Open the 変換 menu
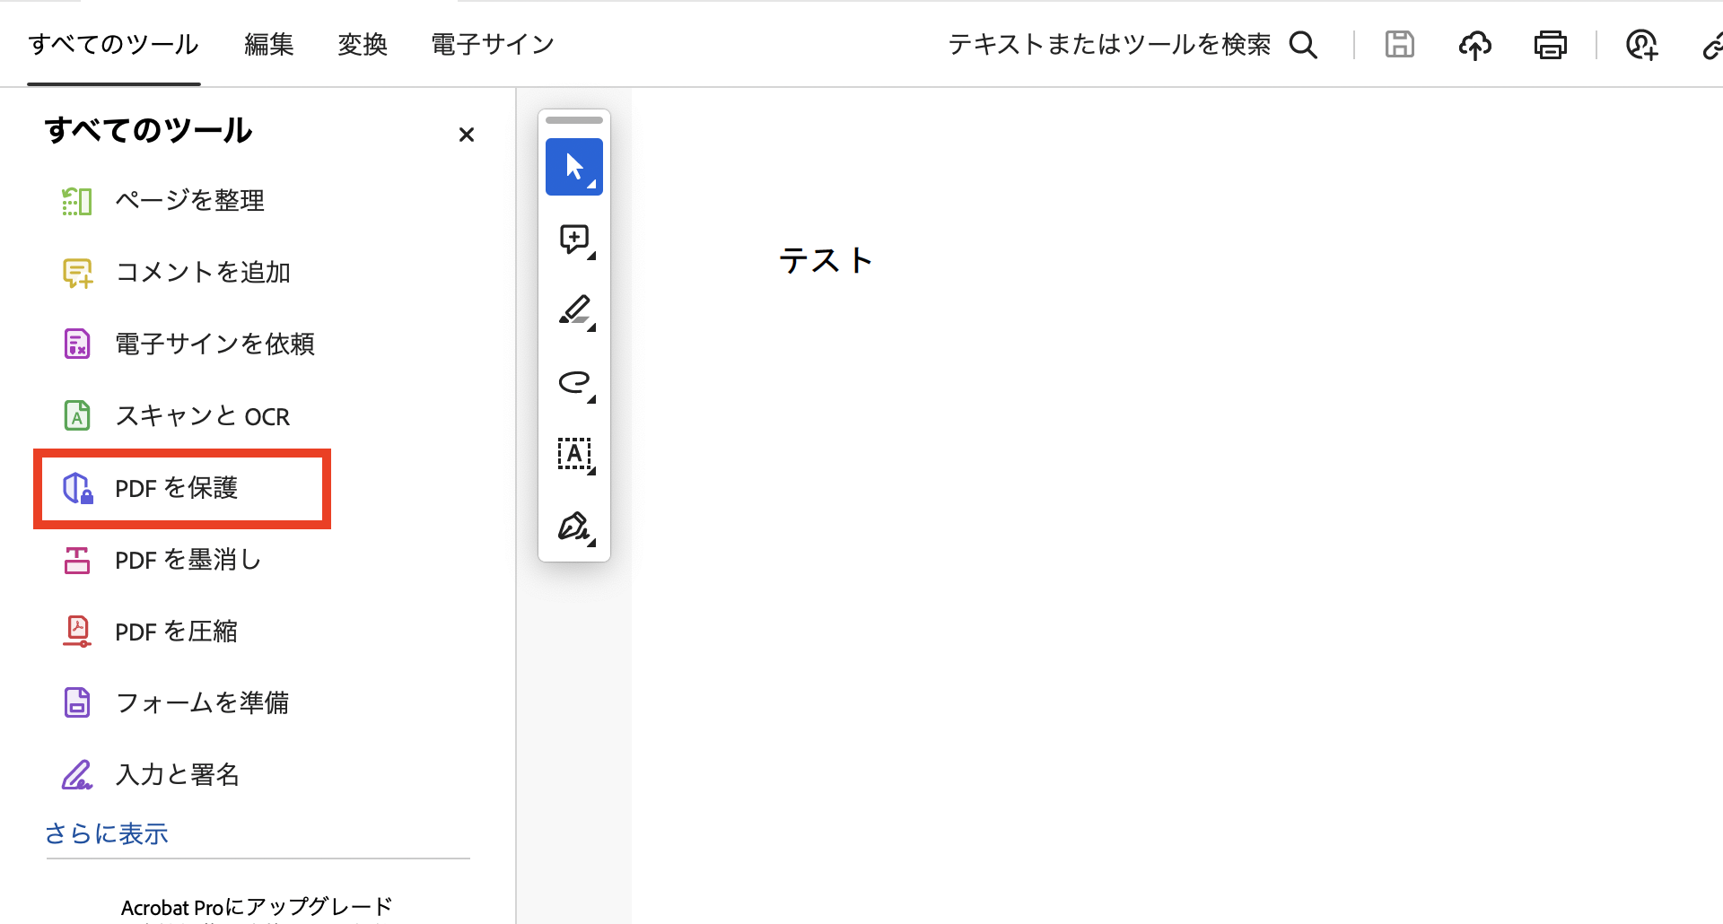 (x=363, y=44)
